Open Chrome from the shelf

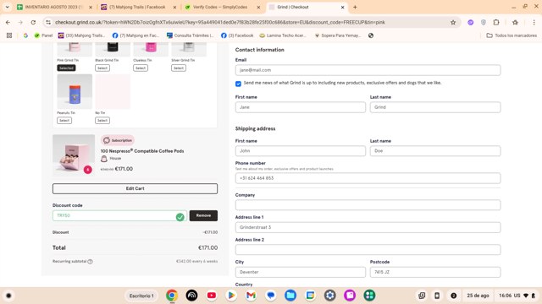[x=172, y=296]
